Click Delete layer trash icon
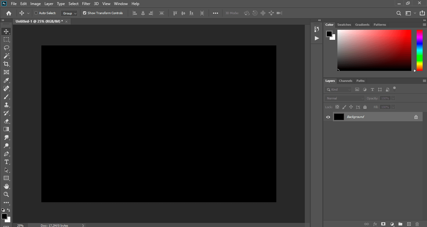Screen dimensions: 427x227 tap(417, 224)
